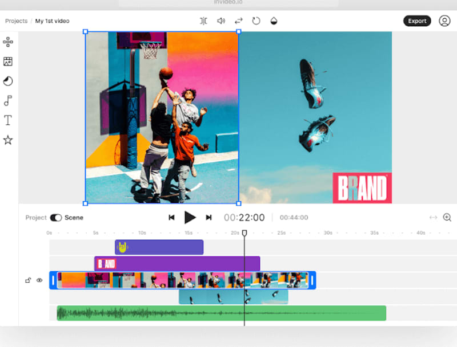
Task: Click the Replace arrows icon
Action: pyautogui.click(x=239, y=21)
